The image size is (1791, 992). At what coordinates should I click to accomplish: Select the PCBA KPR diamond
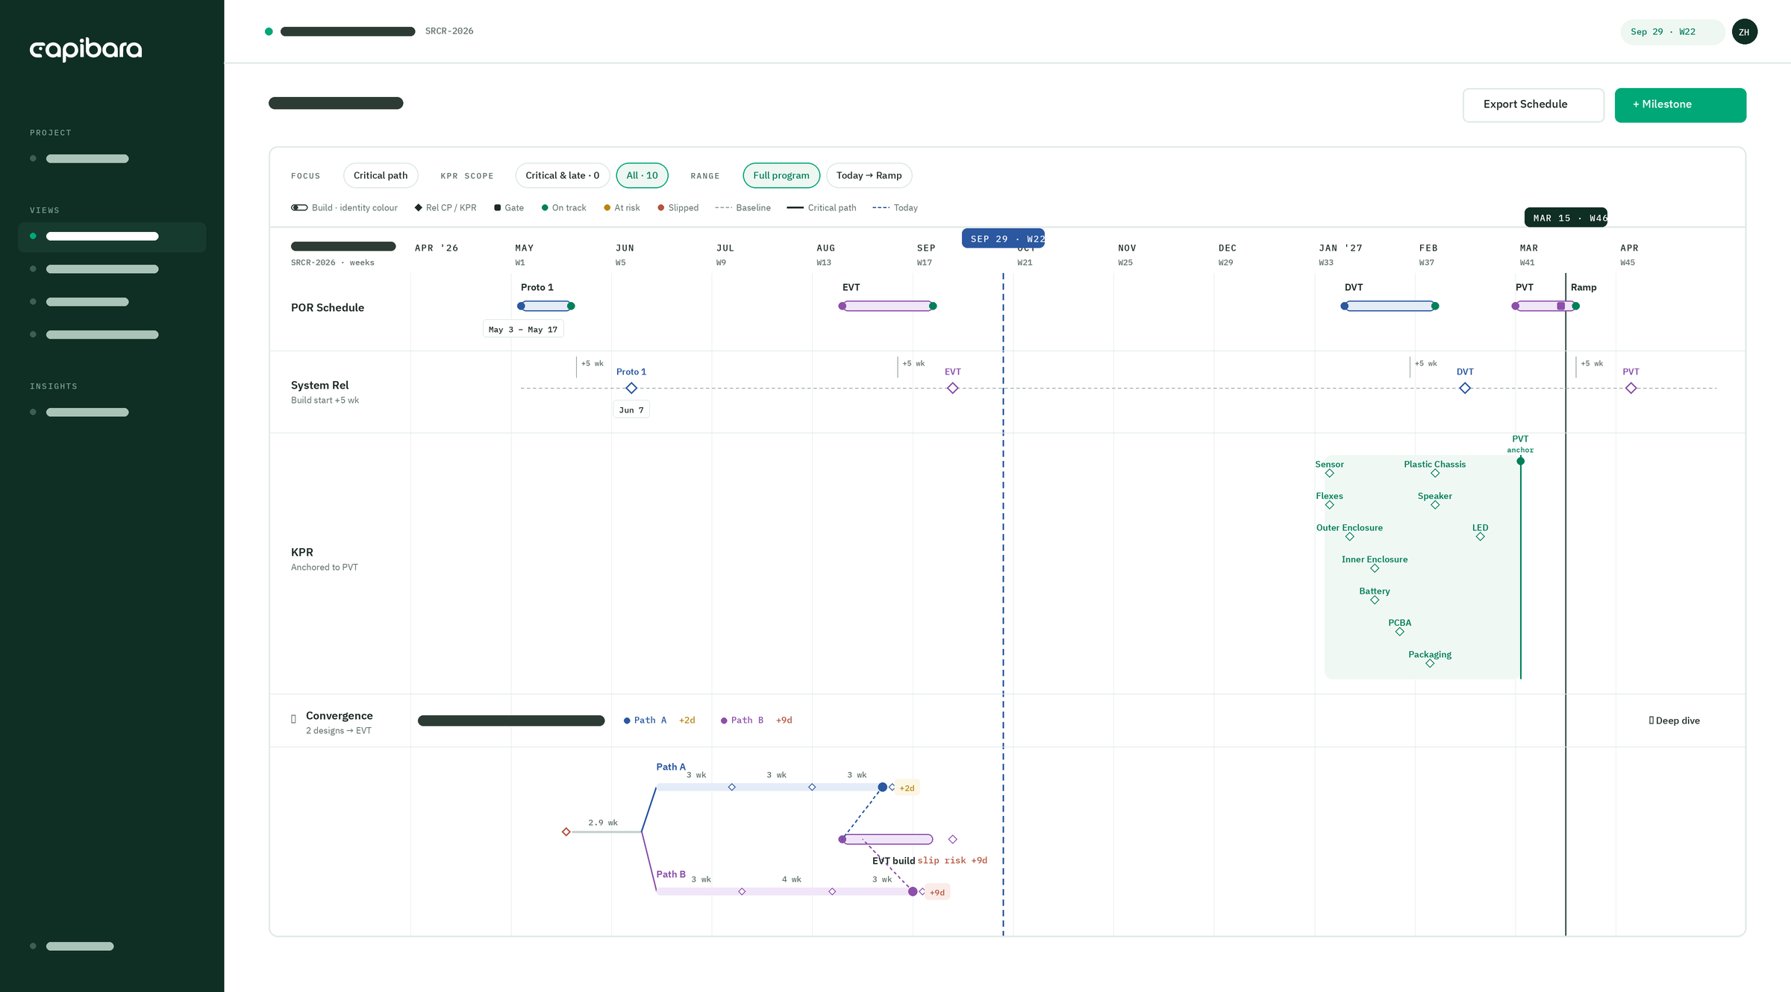pos(1400,632)
